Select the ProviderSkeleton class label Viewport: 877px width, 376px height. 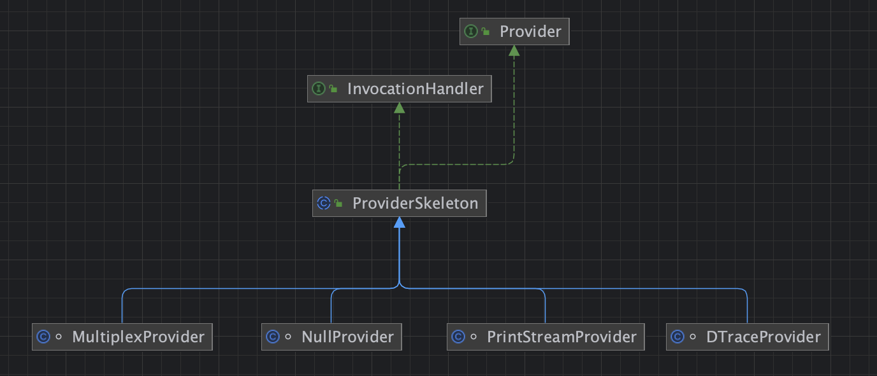(x=415, y=203)
